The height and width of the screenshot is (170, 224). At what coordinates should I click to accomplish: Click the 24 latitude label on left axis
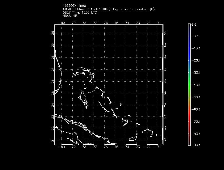[53, 105]
